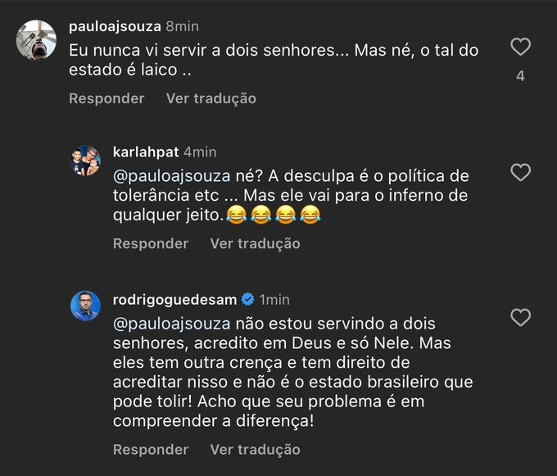Open rodrigoguedesam's profile avatar
The width and height of the screenshot is (557, 476).
pyautogui.click(x=85, y=306)
